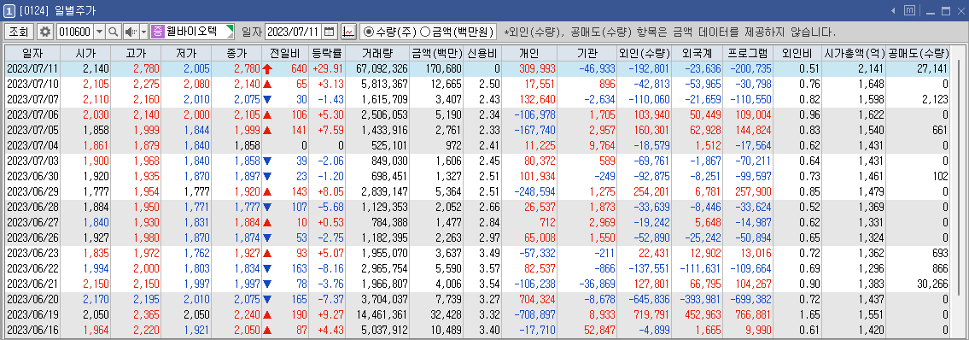Click the stock code field 010600
This screenshot has width=969, height=340.
pos(75,32)
